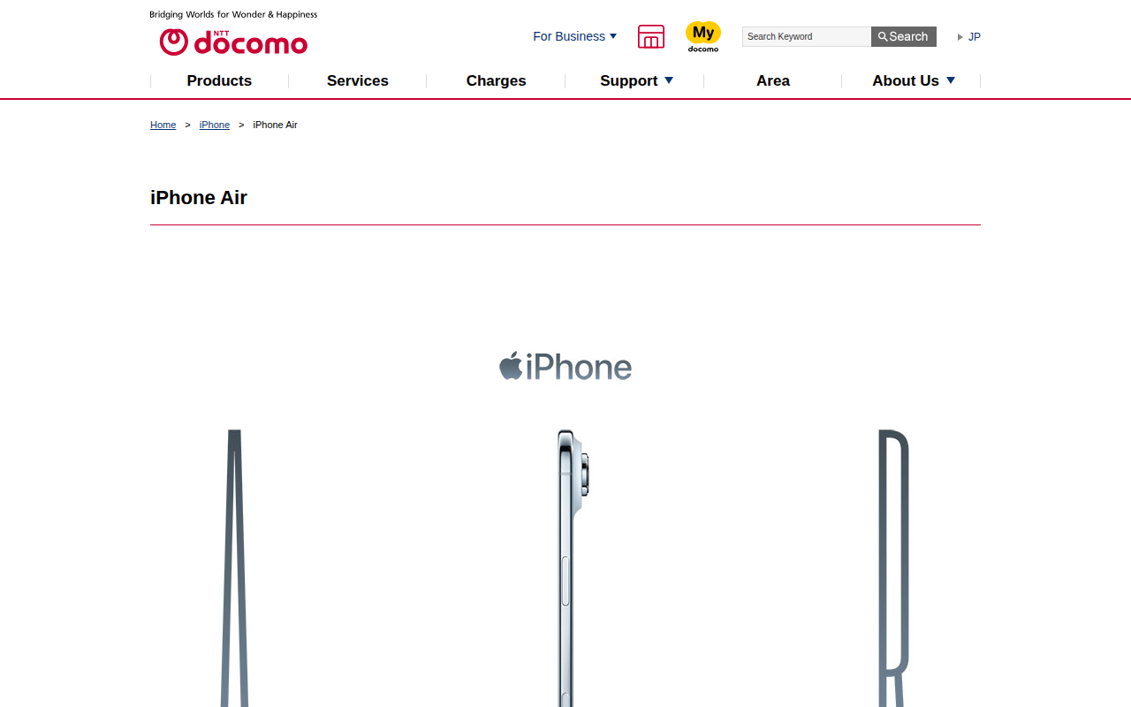
Task: Go to the iPhone breadcrumb link
Action: coord(215,125)
